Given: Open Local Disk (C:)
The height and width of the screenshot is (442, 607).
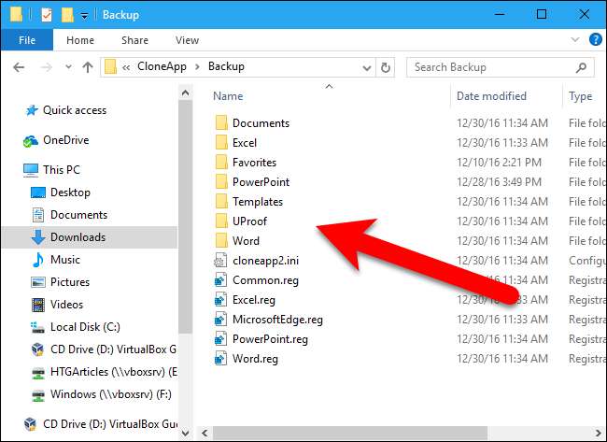Looking at the screenshot, I should (76, 327).
